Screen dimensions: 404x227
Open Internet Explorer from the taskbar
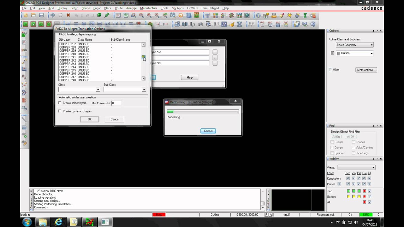coord(58,222)
